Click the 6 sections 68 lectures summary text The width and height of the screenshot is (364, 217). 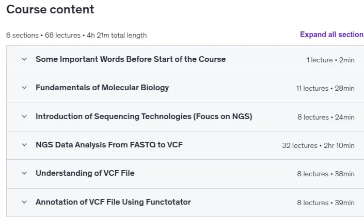[76, 35]
